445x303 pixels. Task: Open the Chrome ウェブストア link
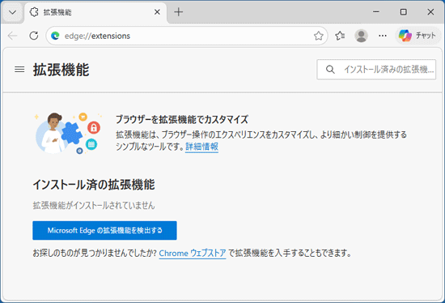click(x=193, y=253)
